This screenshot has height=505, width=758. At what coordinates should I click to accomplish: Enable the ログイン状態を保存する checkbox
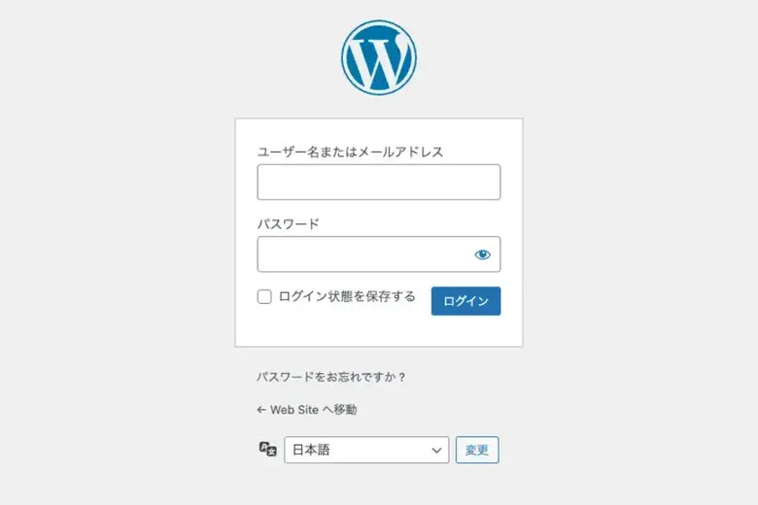pyautogui.click(x=264, y=297)
